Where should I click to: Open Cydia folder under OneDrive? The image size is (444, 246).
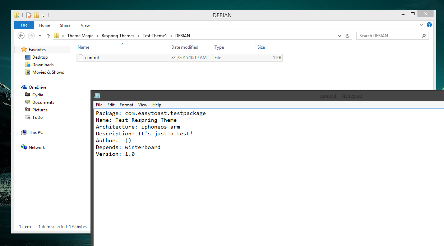[x=38, y=95]
